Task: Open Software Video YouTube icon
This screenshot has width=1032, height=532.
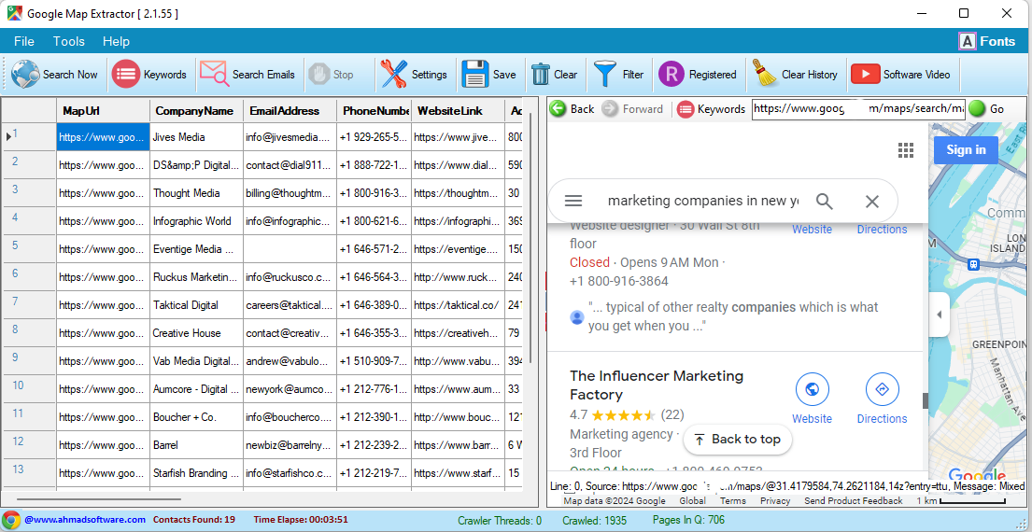Action: pos(866,75)
